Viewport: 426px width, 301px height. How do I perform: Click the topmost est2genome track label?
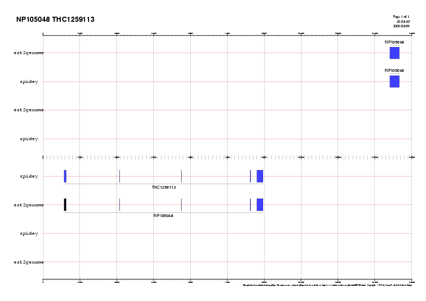(x=28, y=53)
